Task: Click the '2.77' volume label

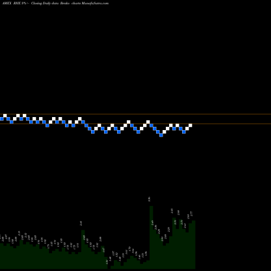Action: [x=192, y=214]
